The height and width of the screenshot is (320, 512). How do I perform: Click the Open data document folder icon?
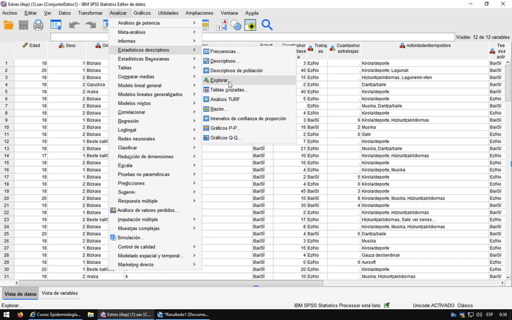[8, 25]
